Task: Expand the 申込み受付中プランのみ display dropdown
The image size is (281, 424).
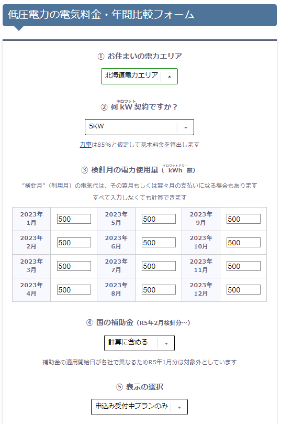Action: pos(139,407)
